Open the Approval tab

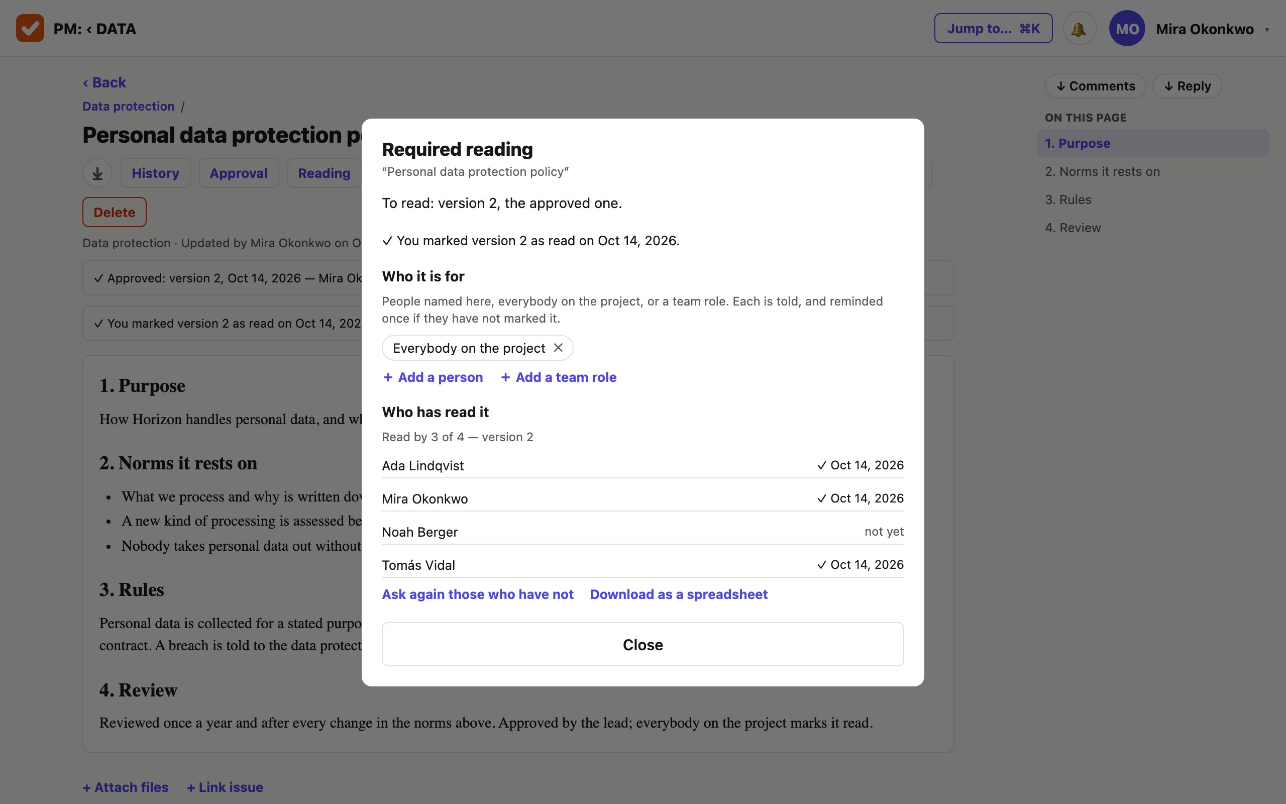pyautogui.click(x=239, y=173)
